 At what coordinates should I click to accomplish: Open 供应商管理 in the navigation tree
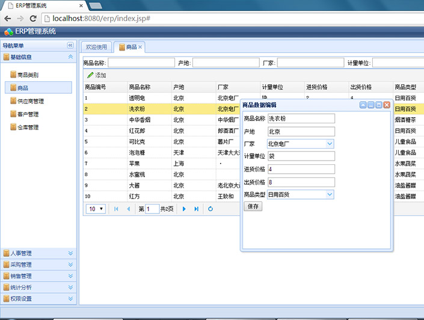point(30,101)
